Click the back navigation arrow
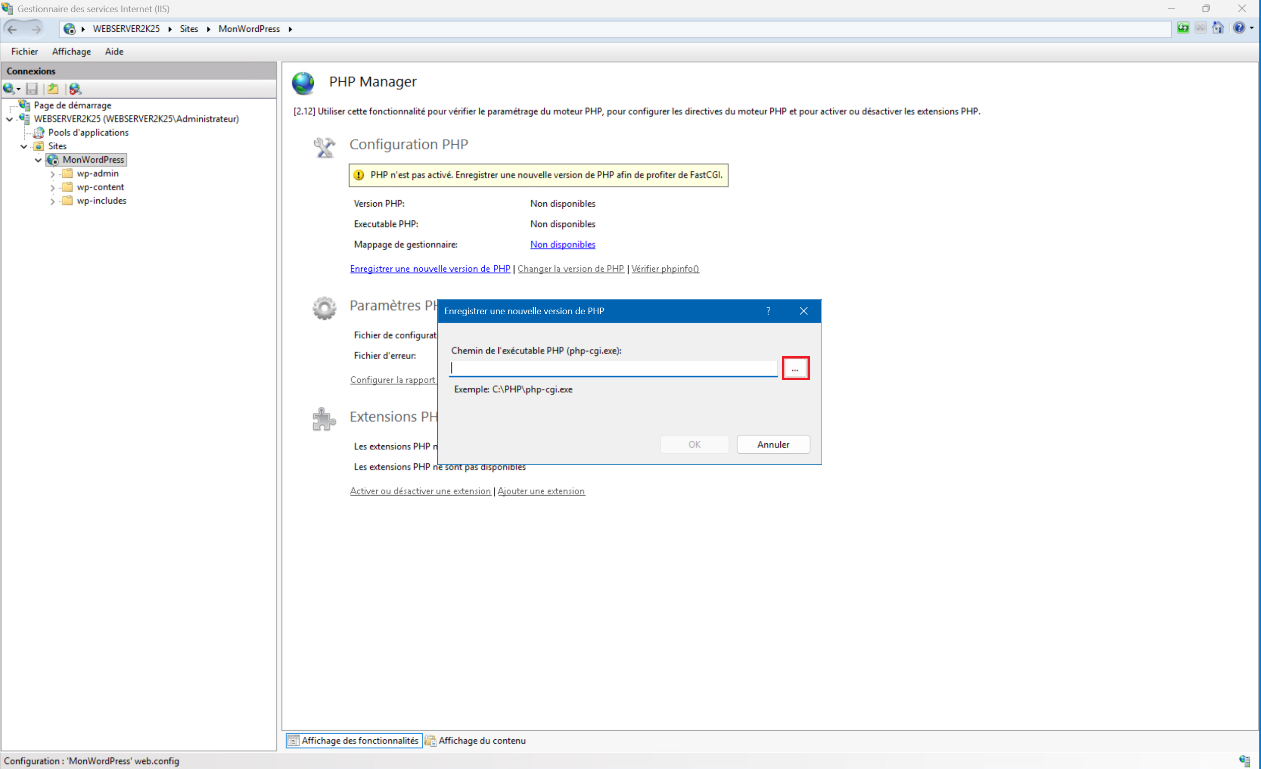 click(13, 29)
